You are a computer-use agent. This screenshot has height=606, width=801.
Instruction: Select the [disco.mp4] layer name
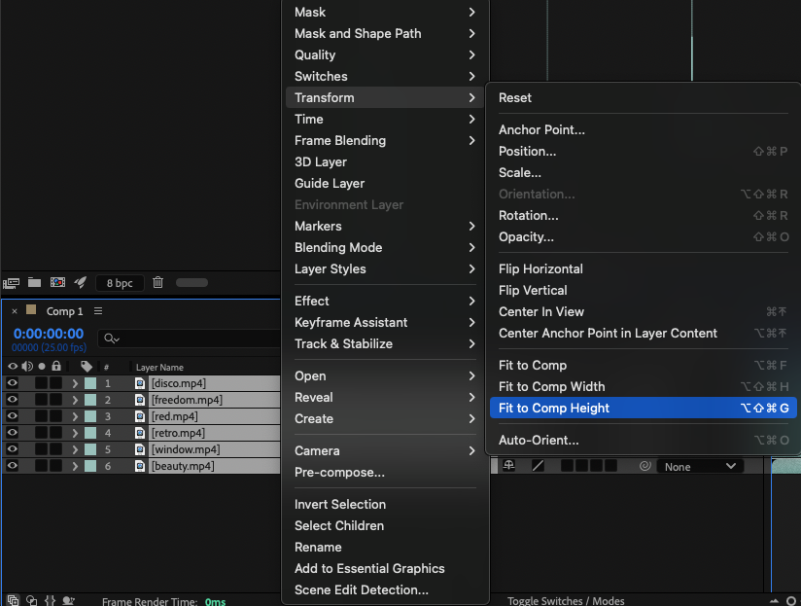tap(178, 383)
